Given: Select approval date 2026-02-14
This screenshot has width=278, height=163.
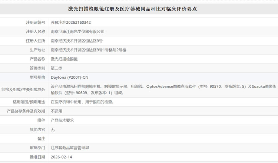Looking at the screenshot, I should [x=61, y=157].
